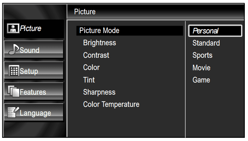Pick the Tint setting
Image resolution: width=248 pixels, height=141 pixels.
pos(89,80)
